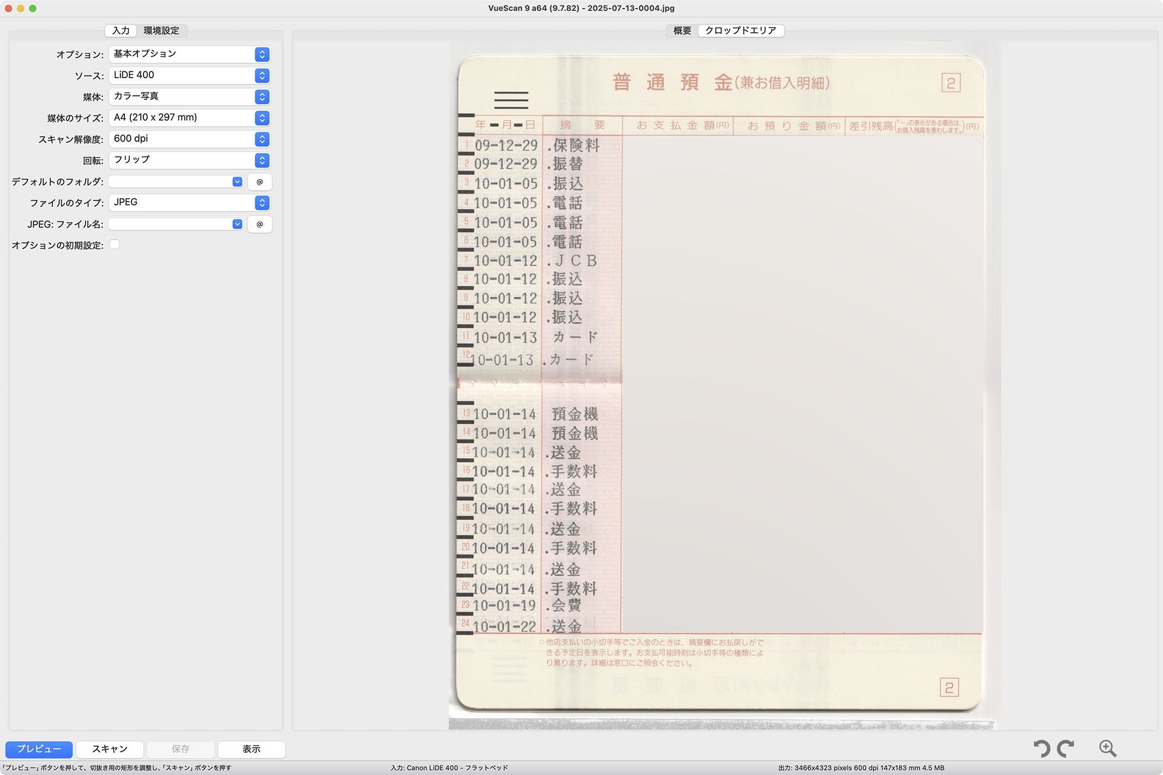1163x775 pixels.
Task: Click the green macOS fullscreen button
Action: [33, 8]
